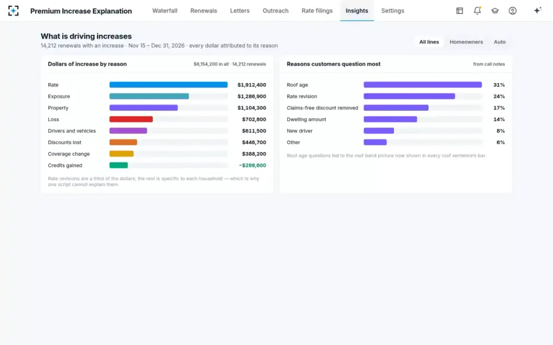Click the yellow Coverage change bar
This screenshot has height=345, width=553.
tap(121, 154)
